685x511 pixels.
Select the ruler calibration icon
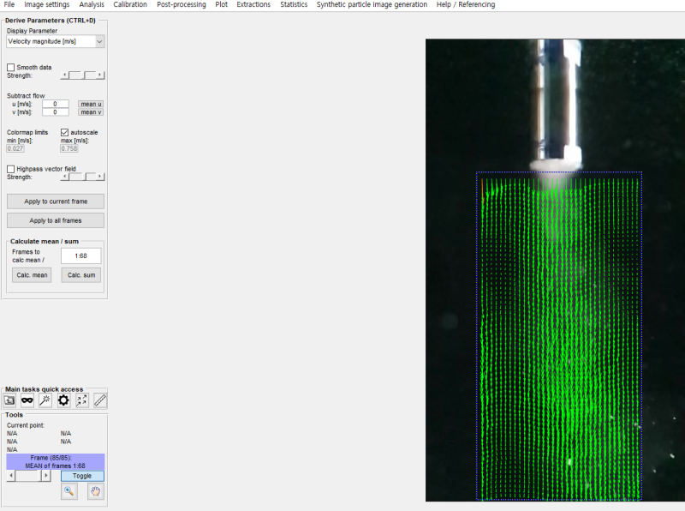click(x=100, y=400)
